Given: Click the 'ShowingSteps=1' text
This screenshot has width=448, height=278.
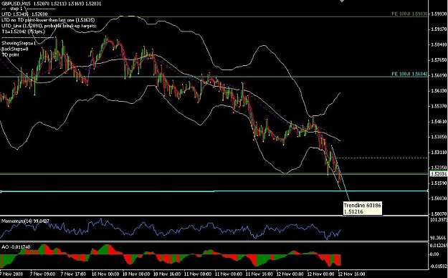Looking at the screenshot, I should click(x=19, y=43).
